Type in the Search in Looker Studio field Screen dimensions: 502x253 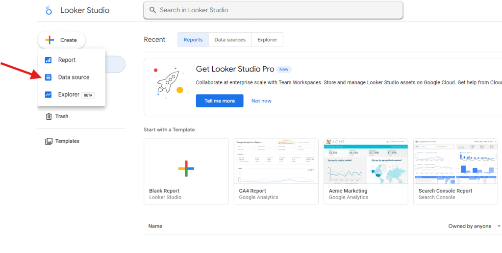(275, 10)
